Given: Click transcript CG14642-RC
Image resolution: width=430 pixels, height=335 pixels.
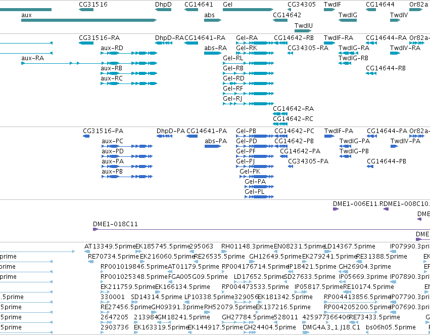Looking at the screenshot, I should pos(293,119).
